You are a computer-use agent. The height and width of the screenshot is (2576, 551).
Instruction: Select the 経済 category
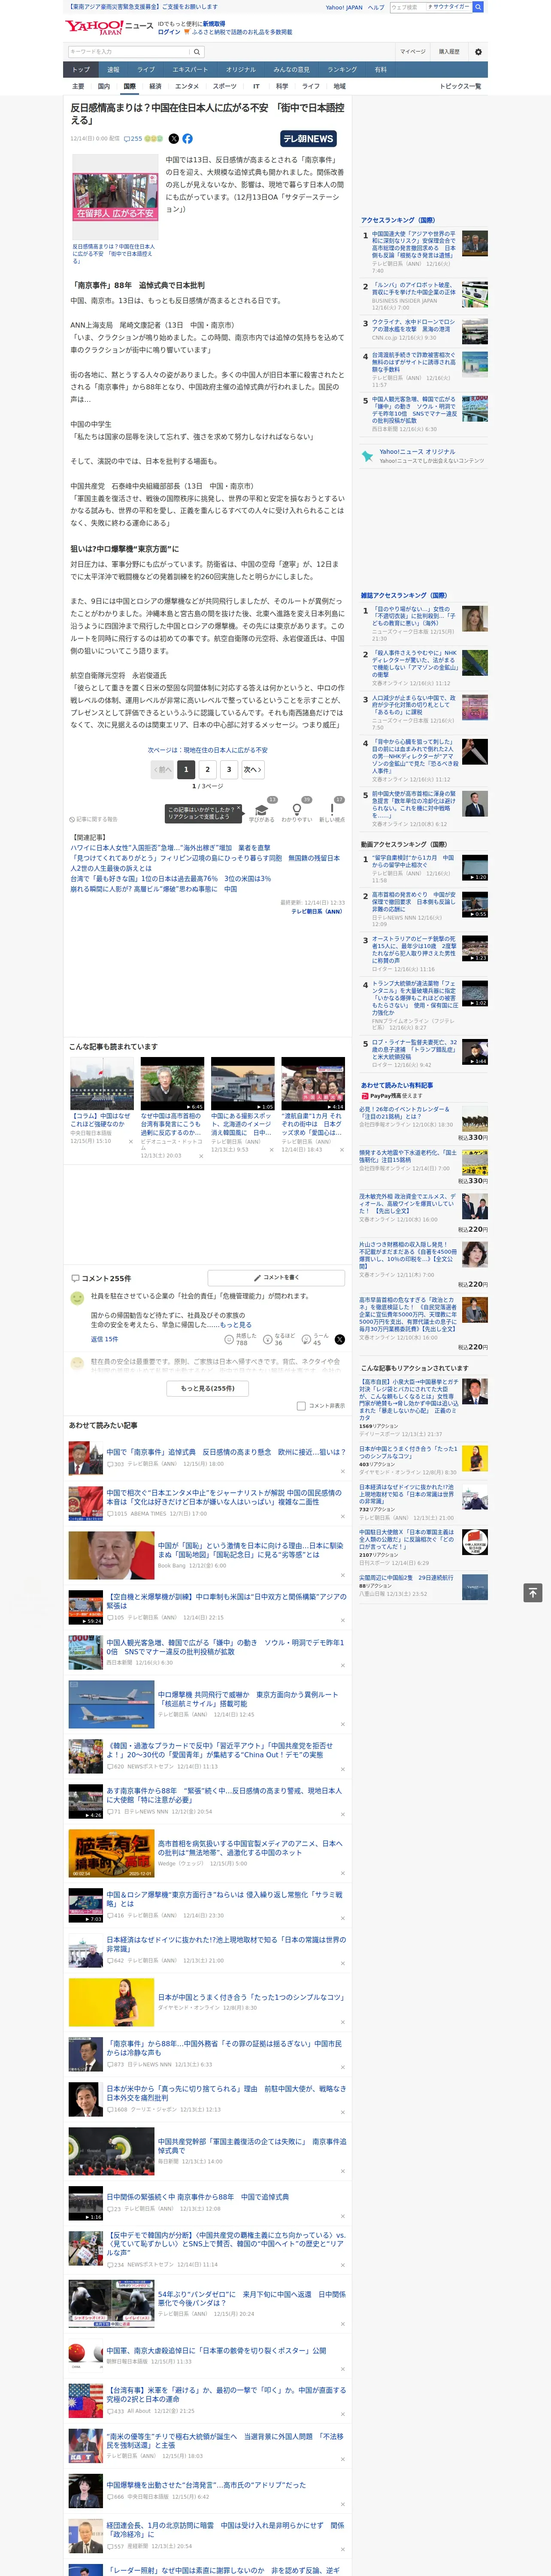coord(155,86)
